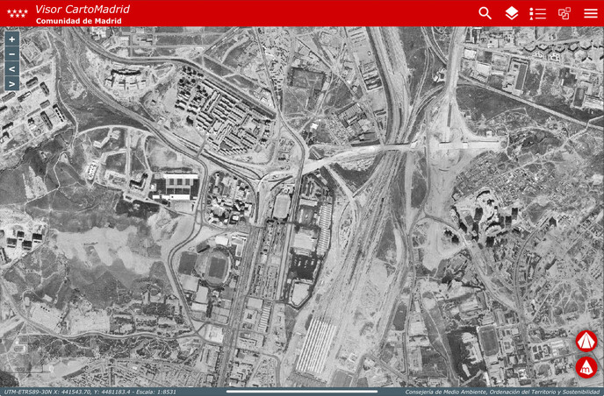The height and width of the screenshot is (396, 604).
Task: Click the Comunidad de Madrid stars logo
Action: [x=17, y=13]
